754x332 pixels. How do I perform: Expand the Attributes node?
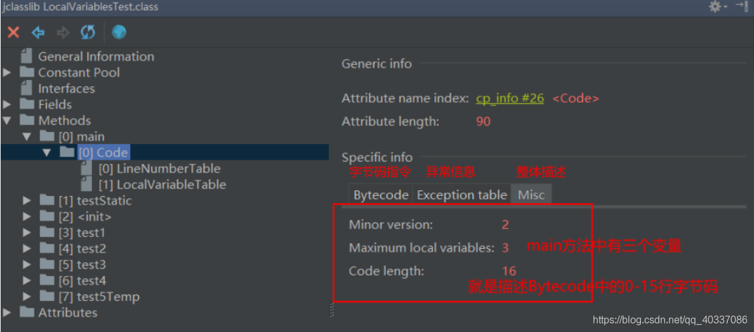click(x=6, y=312)
